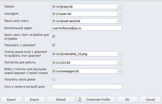Viewport: 162px width, 104px height.
Task: Open file browser for Прокси proxy.txt path
Action: pyautogui.click(x=120, y=6)
